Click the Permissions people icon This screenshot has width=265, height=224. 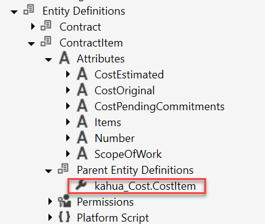pos(64,201)
